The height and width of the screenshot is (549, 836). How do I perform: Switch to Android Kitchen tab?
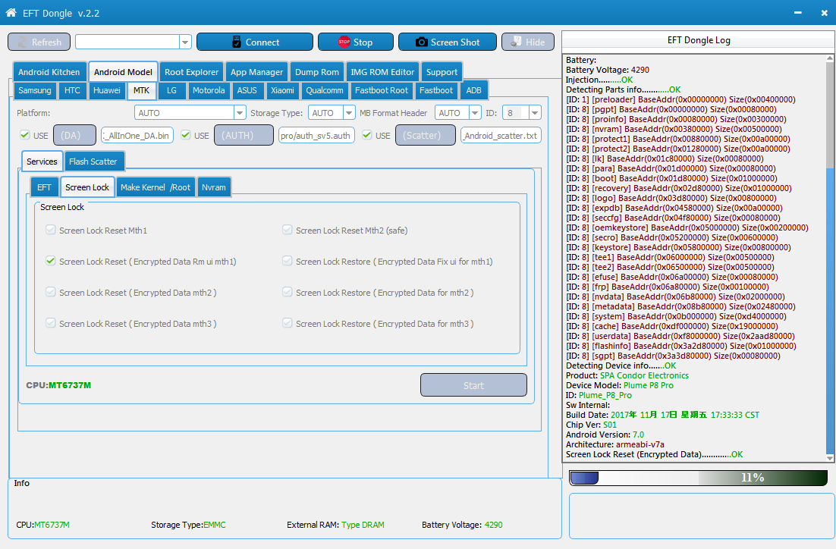(x=49, y=72)
